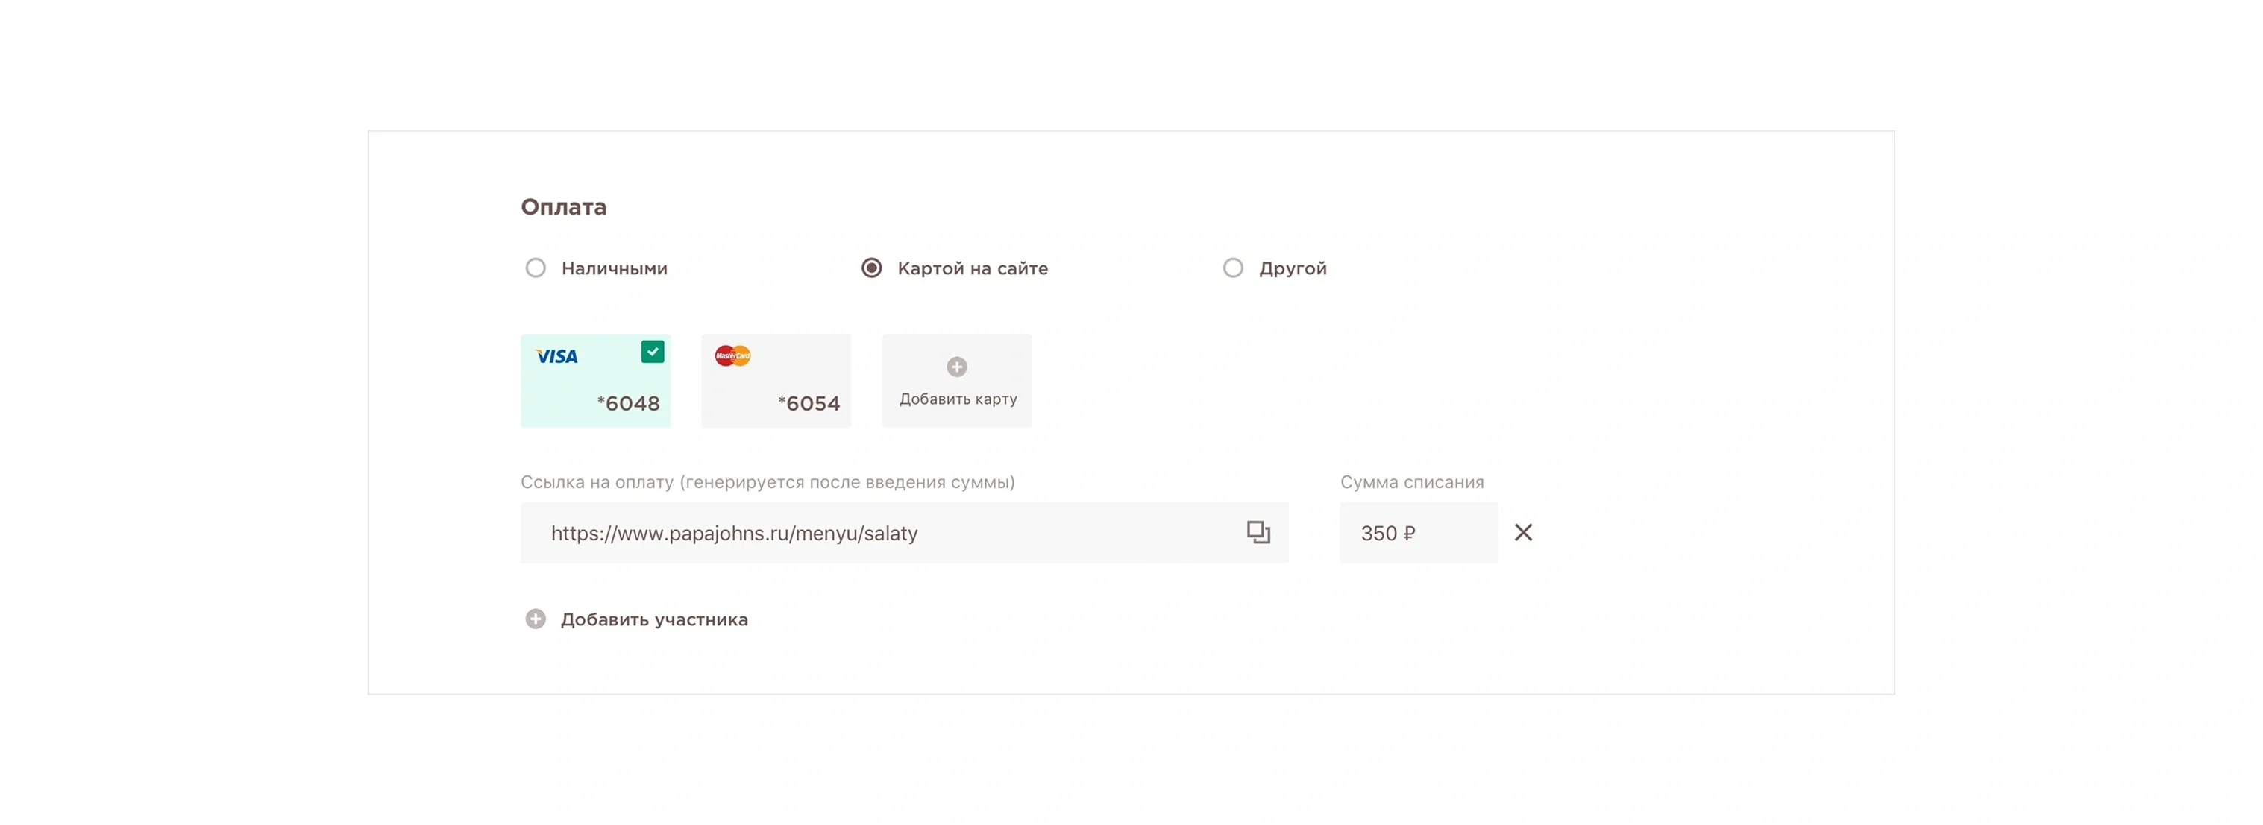The image size is (2263, 825).
Task: Click Добавить участника link
Action: tap(653, 619)
